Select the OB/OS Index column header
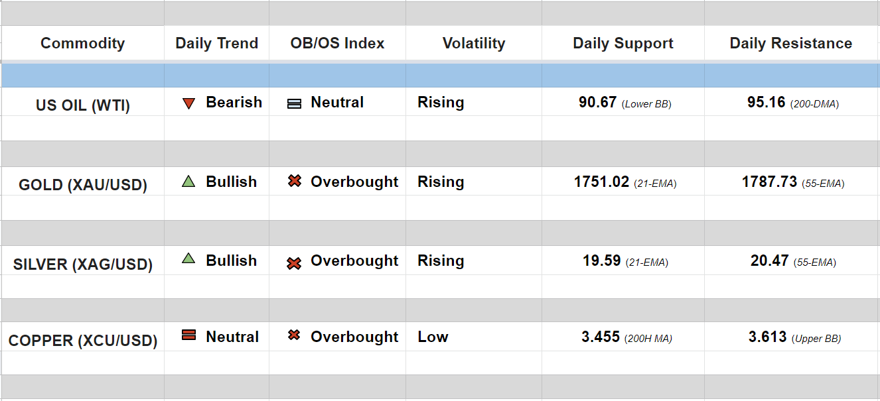880x401 pixels. [337, 44]
